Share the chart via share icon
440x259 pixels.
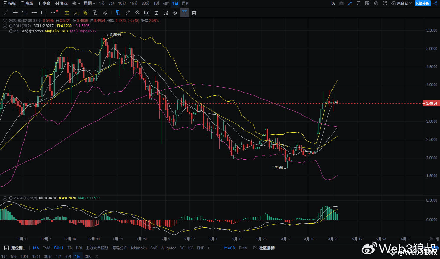coord(435,3)
